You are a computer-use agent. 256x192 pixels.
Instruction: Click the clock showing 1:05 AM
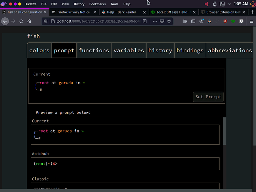pyautogui.click(x=241, y=4)
